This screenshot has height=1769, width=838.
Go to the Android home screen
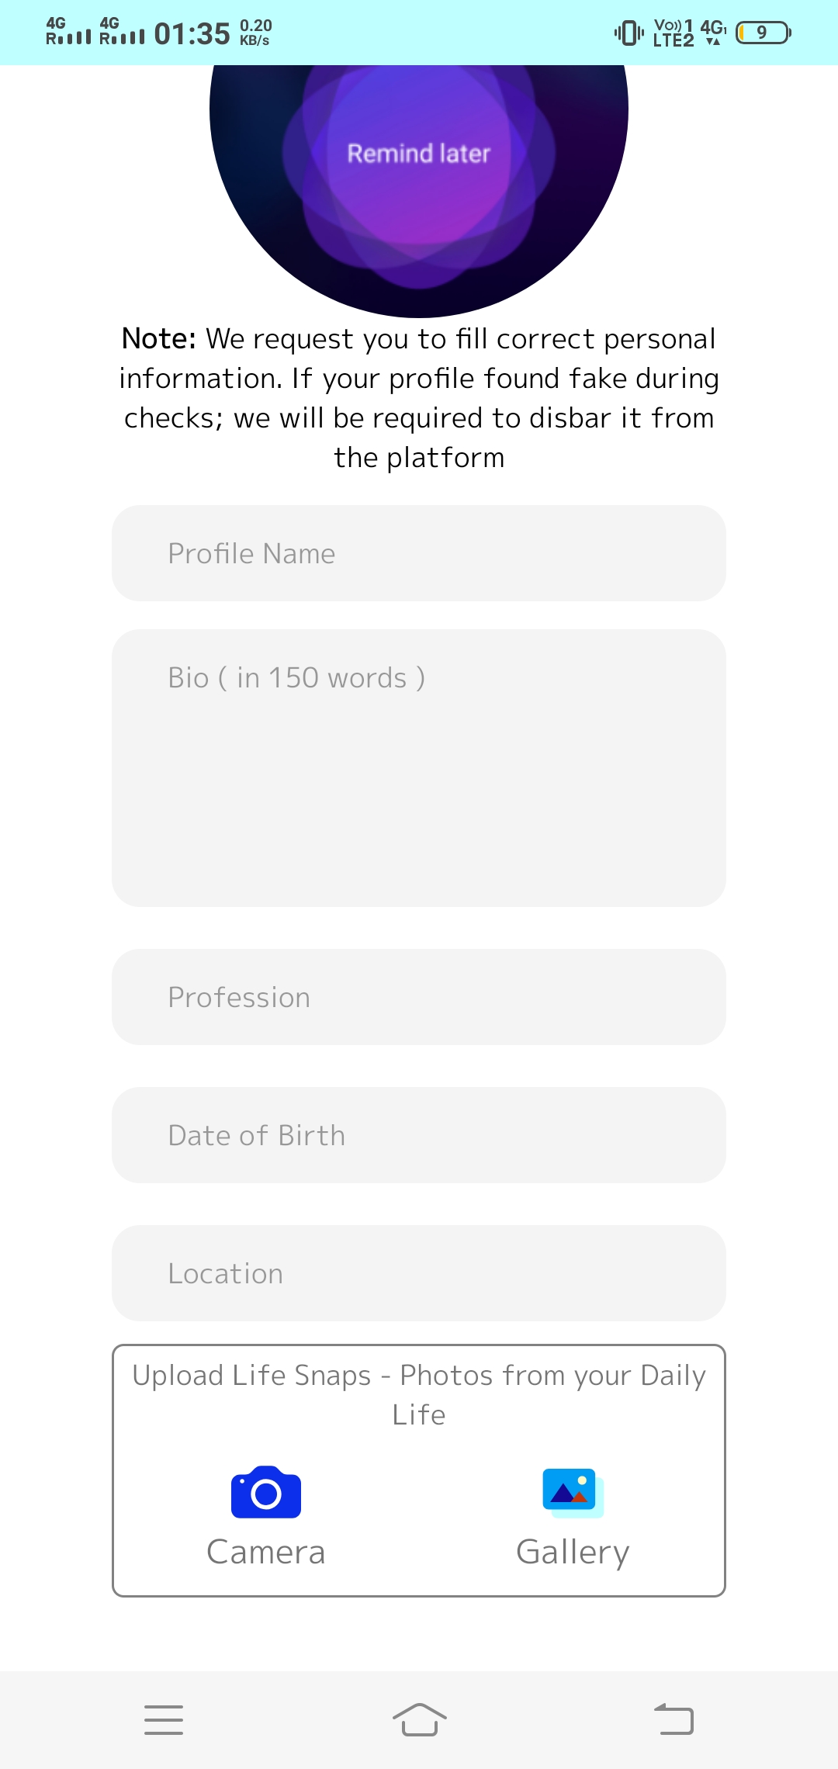pos(419,1719)
